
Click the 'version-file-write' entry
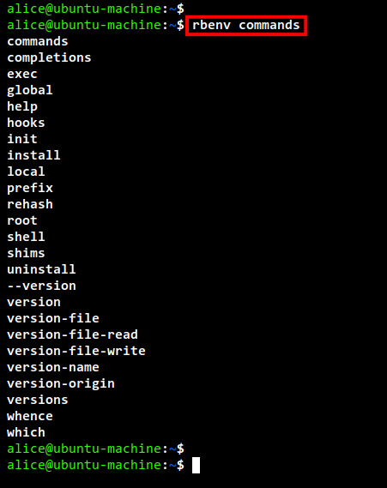click(x=76, y=351)
